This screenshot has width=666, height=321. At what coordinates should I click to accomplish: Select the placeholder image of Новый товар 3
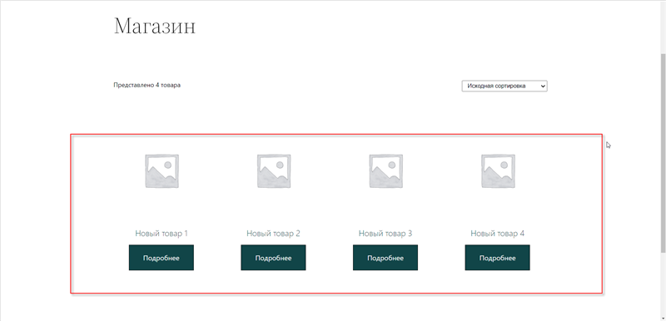[385, 170]
